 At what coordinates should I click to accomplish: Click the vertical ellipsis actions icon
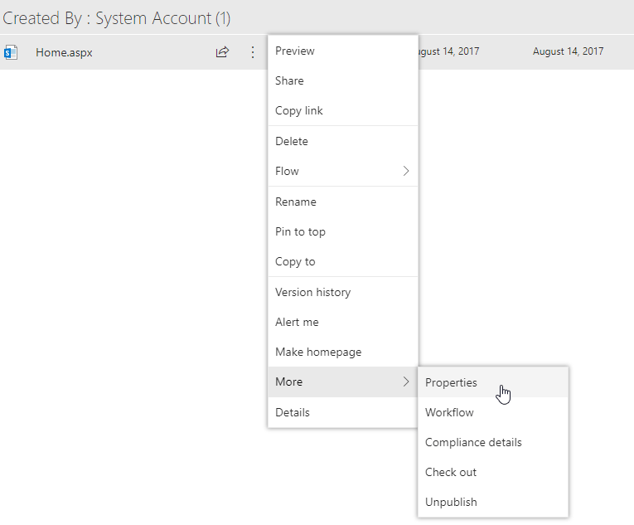[x=253, y=52]
